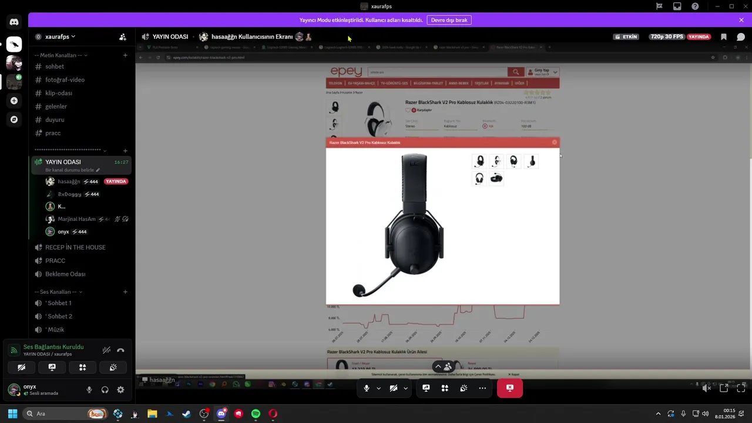Toggle microphone mute in user panel

(x=89, y=390)
